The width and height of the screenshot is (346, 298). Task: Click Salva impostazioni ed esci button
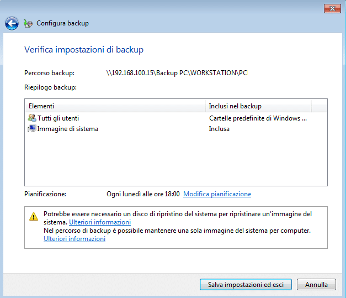point(246,285)
